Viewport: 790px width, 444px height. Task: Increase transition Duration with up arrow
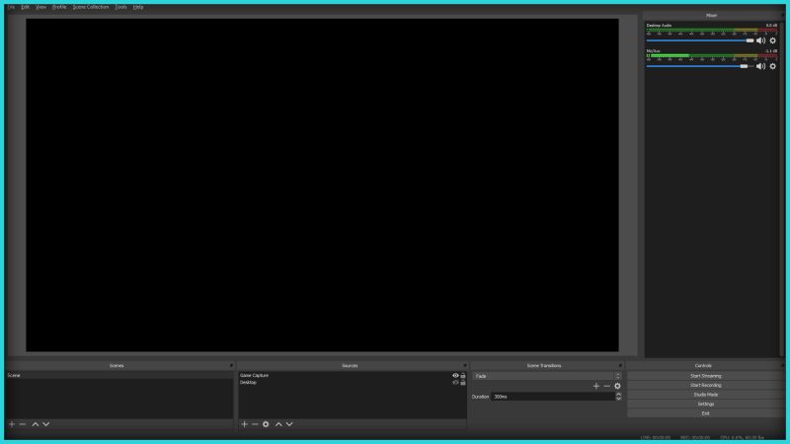pos(619,395)
